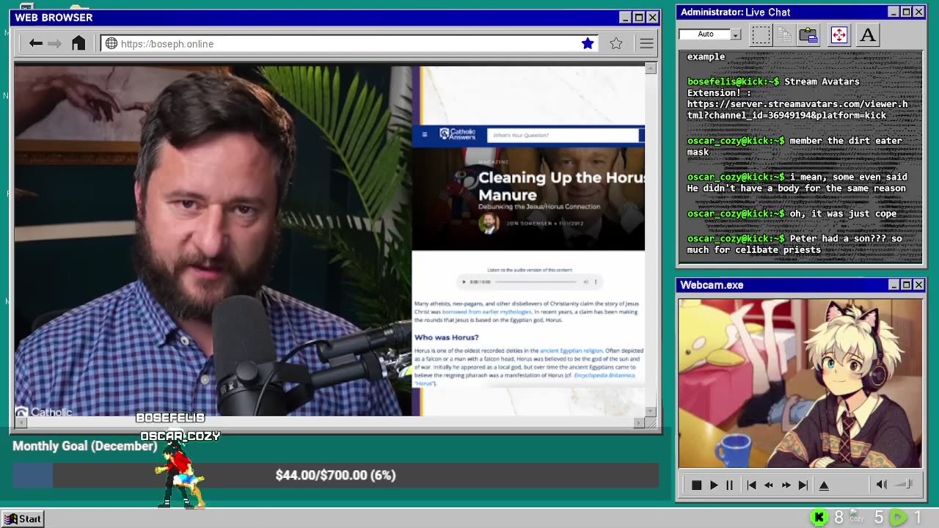
Task: Minimize the Web Browser window
Action: [625, 18]
